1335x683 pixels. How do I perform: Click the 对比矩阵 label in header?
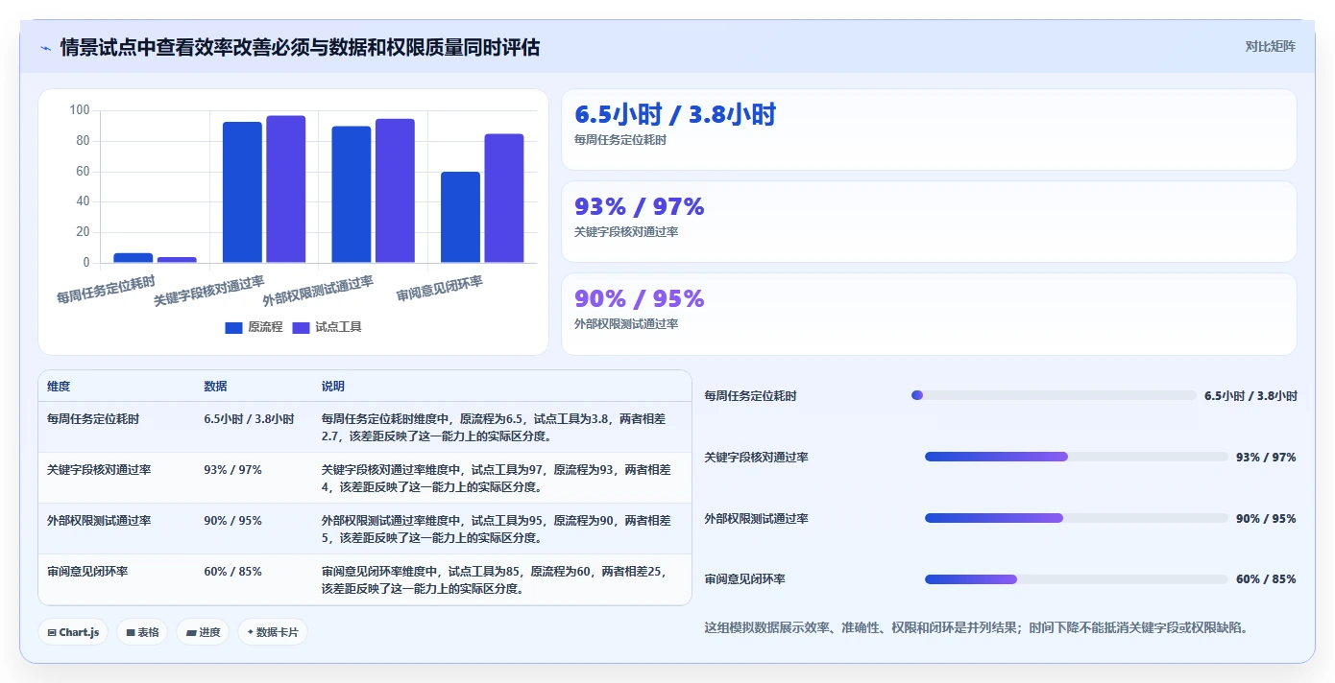[1270, 46]
